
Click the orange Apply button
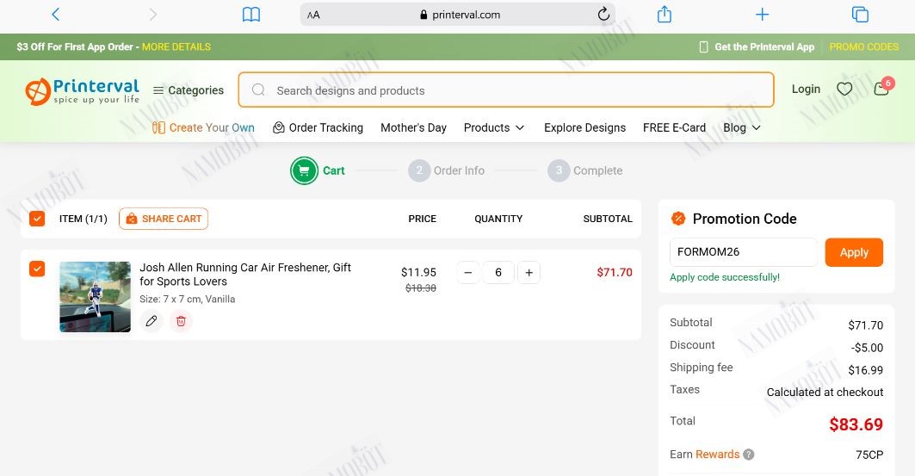click(x=854, y=252)
